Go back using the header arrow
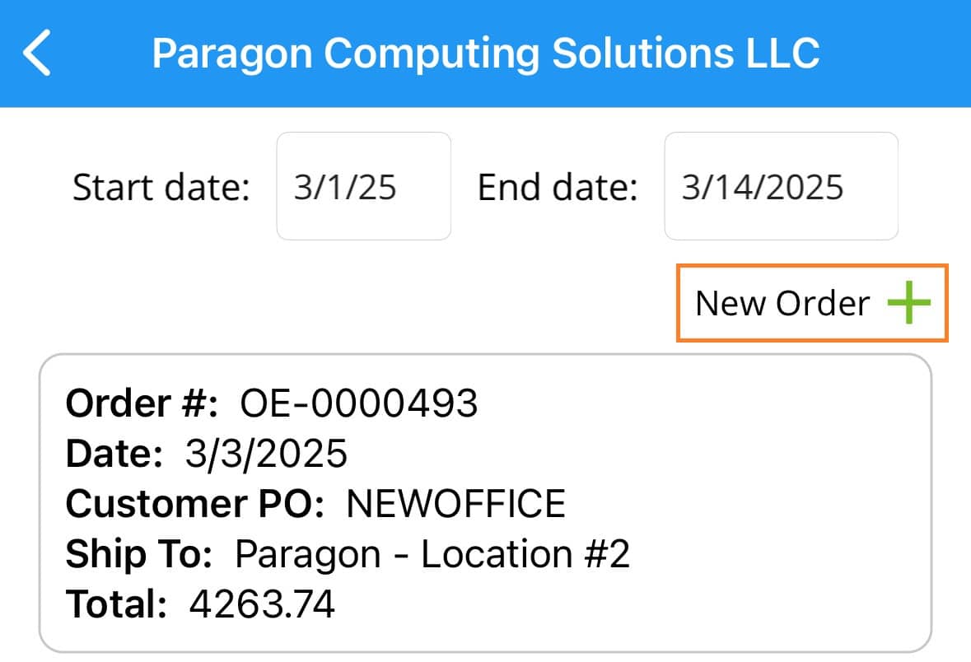Screen dimensions: 971x662 tap(36, 54)
